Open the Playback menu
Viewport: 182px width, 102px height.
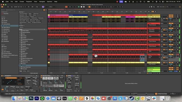click(x=29, y=2)
